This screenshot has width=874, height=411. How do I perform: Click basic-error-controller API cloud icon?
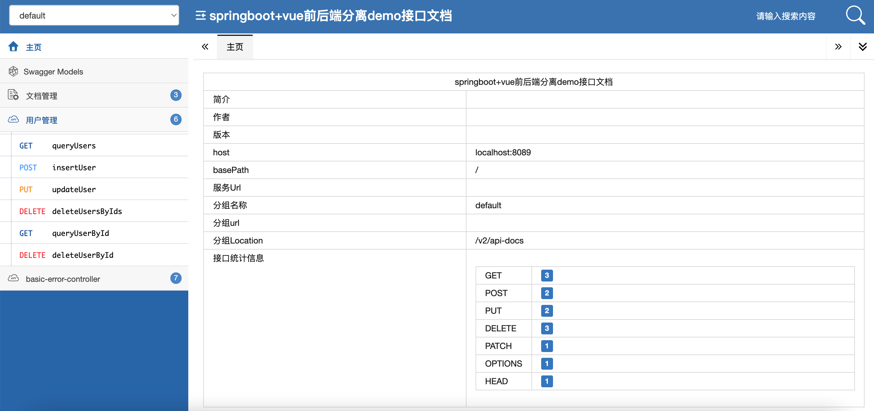(13, 278)
